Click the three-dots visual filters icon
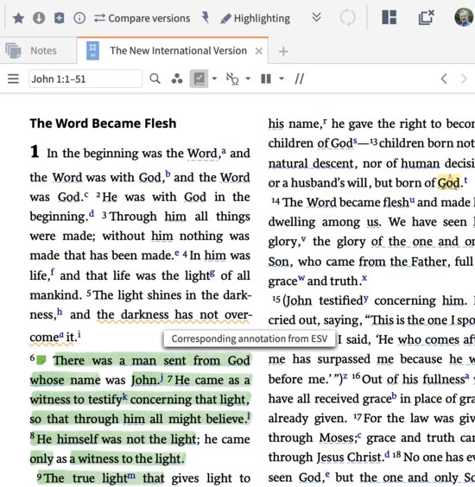The height and width of the screenshot is (487, 475). pyautogui.click(x=177, y=79)
